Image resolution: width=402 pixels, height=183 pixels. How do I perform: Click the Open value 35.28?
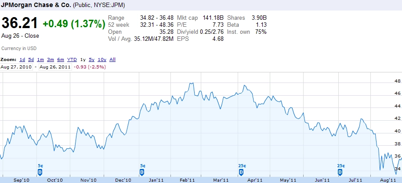click(166, 32)
